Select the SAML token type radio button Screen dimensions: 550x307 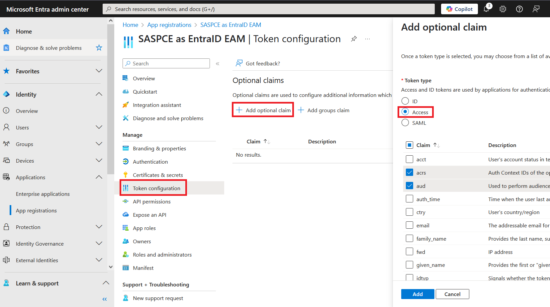(x=405, y=123)
